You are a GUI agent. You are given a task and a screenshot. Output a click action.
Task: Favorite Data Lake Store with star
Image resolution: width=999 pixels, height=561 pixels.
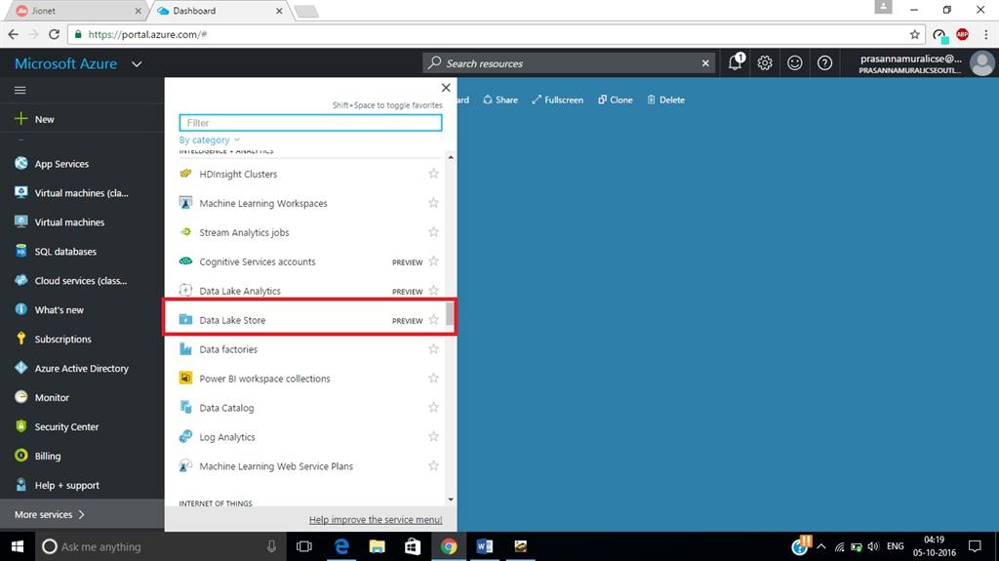[x=433, y=319]
